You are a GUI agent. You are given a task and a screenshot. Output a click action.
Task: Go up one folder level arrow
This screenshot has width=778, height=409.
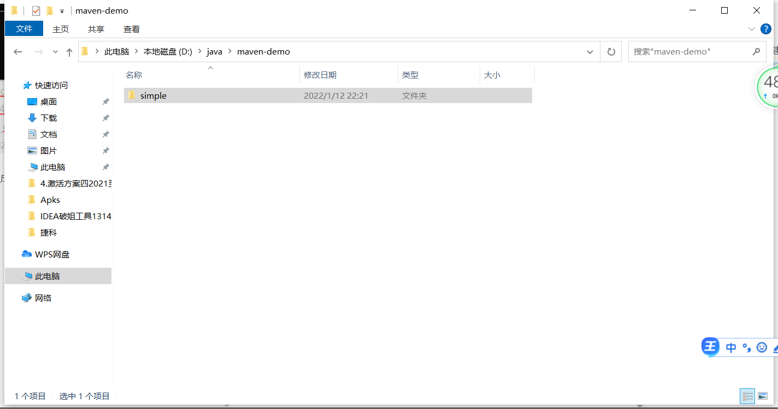(69, 52)
